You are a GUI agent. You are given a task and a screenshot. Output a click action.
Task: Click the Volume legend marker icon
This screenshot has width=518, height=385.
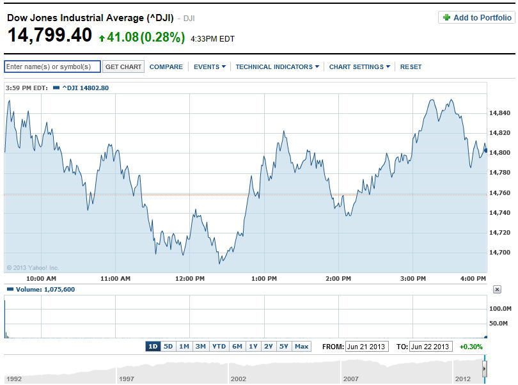[x=9, y=290]
